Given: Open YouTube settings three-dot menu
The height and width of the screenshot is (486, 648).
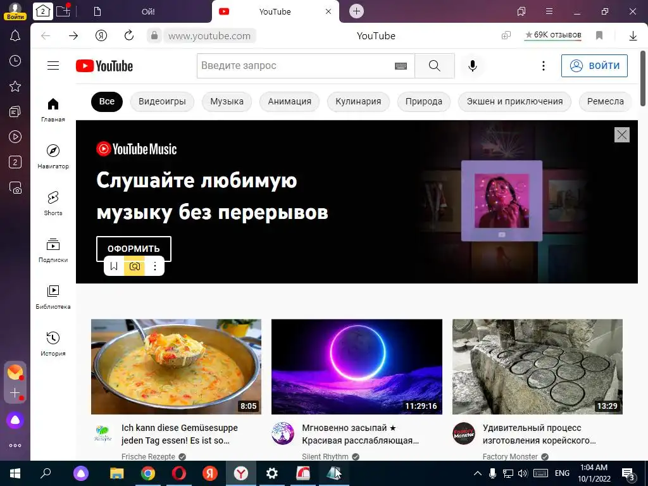Looking at the screenshot, I should [x=544, y=66].
